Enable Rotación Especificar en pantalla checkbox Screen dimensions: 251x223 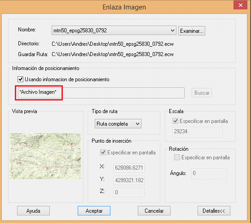177,157
